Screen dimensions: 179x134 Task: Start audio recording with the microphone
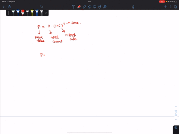point(133,7)
